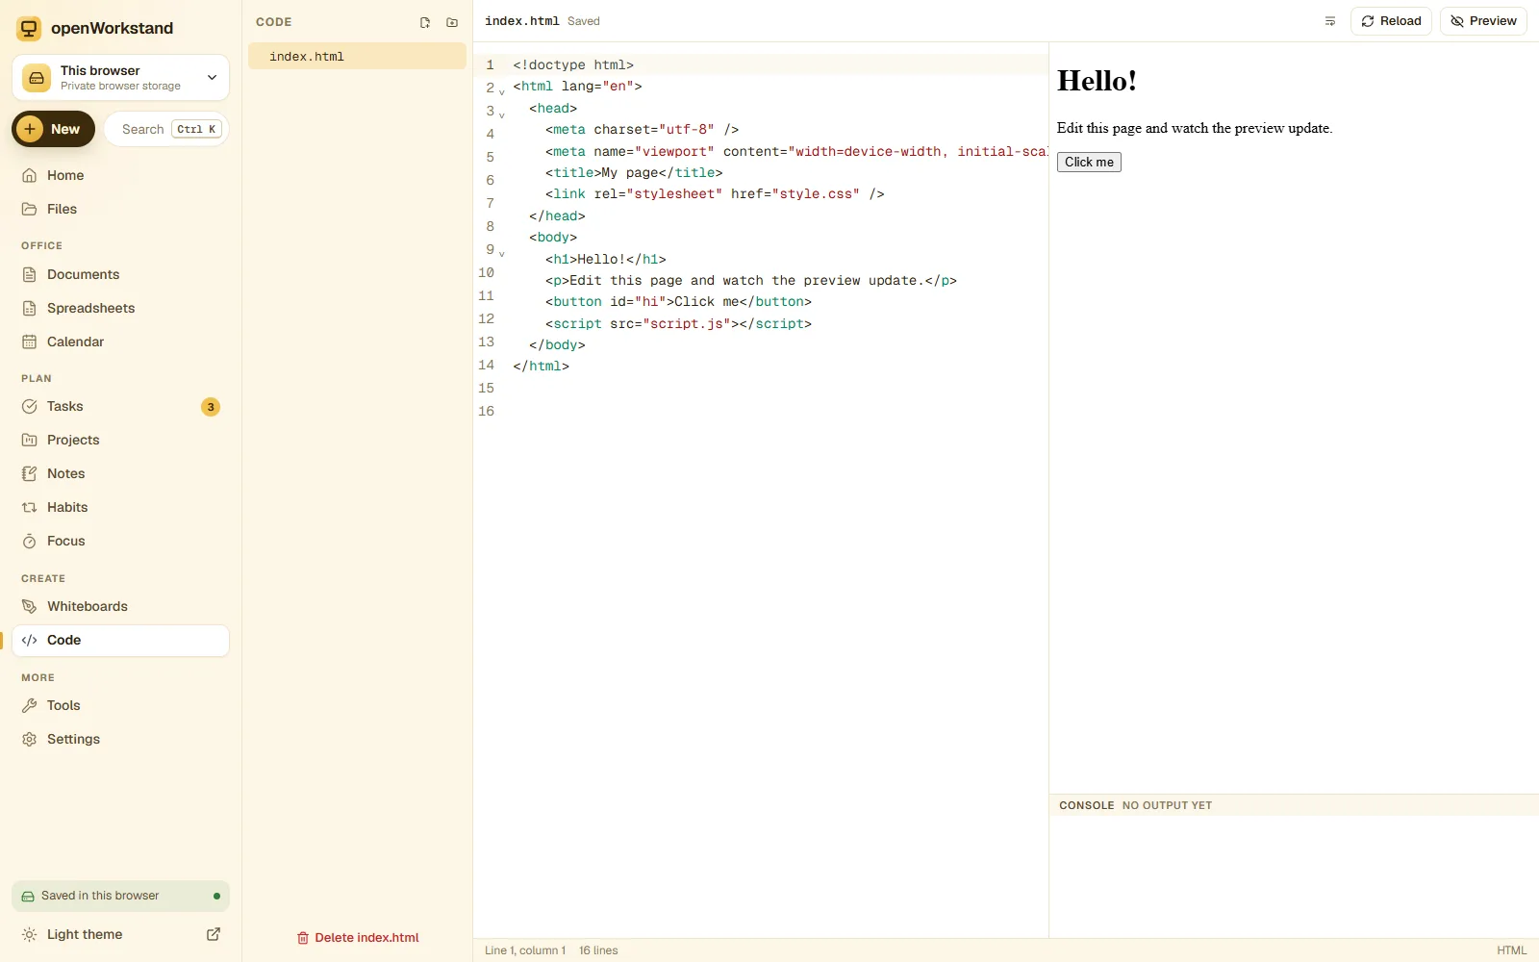Open Spreadsheets section
Screen dimensions: 1539x962
click(x=120, y=308)
